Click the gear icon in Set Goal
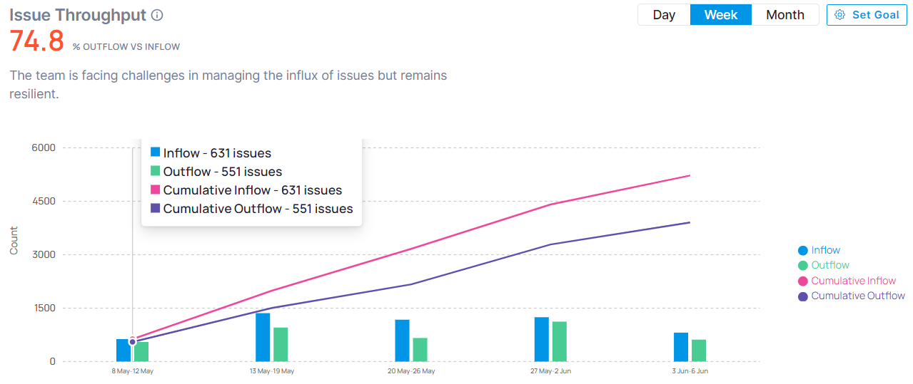This screenshot has width=913, height=384. [839, 15]
